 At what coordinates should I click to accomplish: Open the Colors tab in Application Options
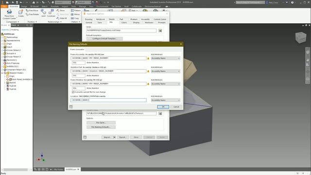[124, 23]
